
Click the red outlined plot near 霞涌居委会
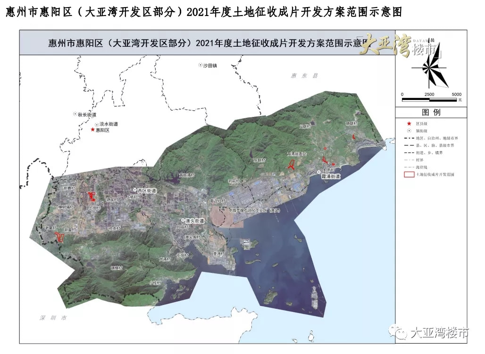pyautogui.click(x=292, y=165)
